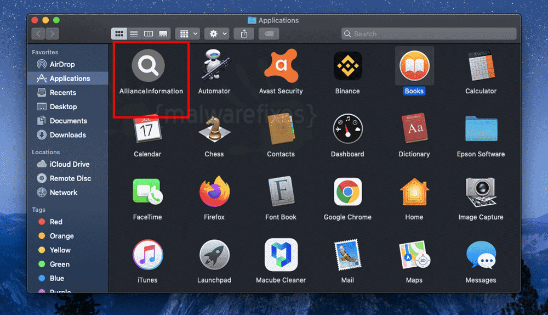Open Downloads in the sidebar
Screen dimensions: 548x315
(x=68, y=135)
